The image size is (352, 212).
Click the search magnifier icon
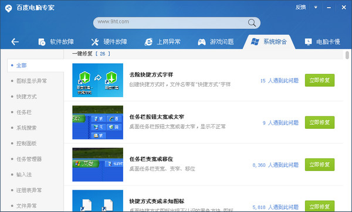pyautogui.click(x=252, y=23)
